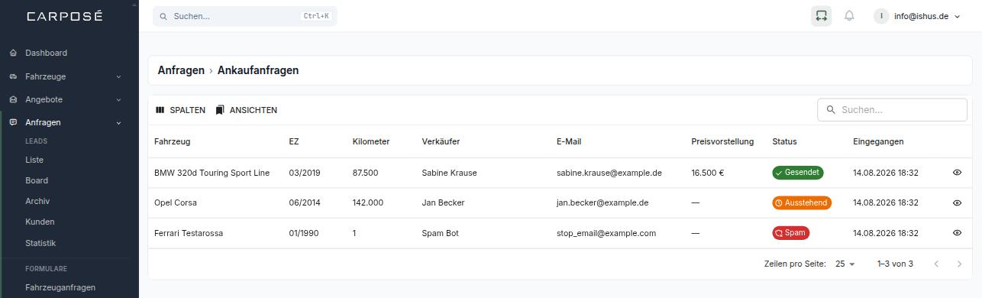Click the swap arrows icon in header
The image size is (982, 298).
point(821,16)
